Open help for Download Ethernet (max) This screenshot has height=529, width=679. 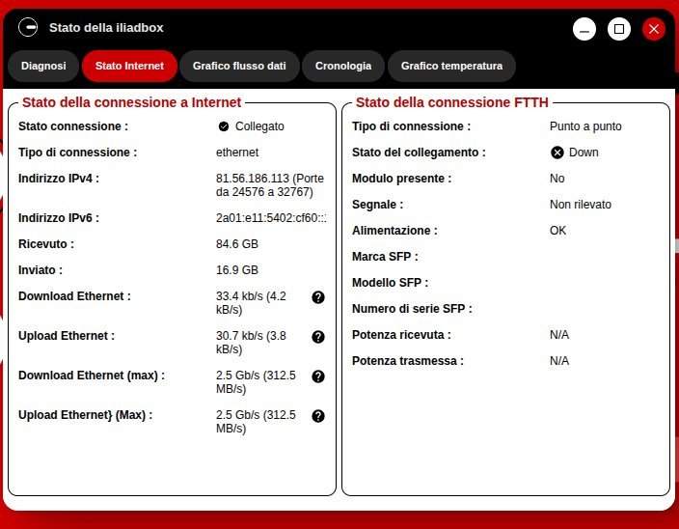click(318, 376)
